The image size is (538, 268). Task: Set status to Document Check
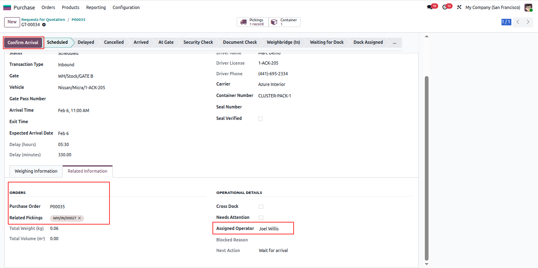(240, 43)
